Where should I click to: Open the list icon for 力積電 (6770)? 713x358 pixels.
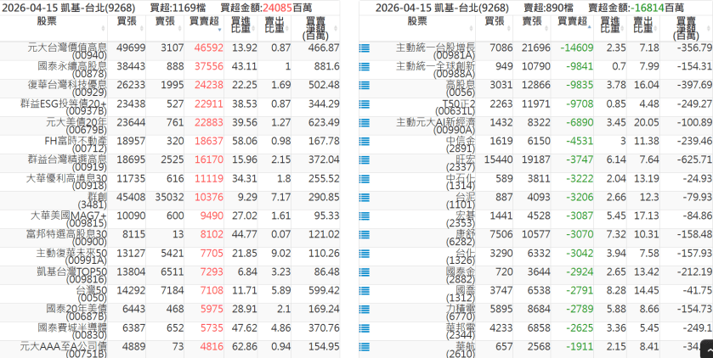click(x=365, y=310)
